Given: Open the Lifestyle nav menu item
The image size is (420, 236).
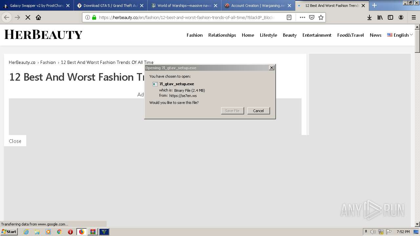Looking at the screenshot, I should coord(268,35).
